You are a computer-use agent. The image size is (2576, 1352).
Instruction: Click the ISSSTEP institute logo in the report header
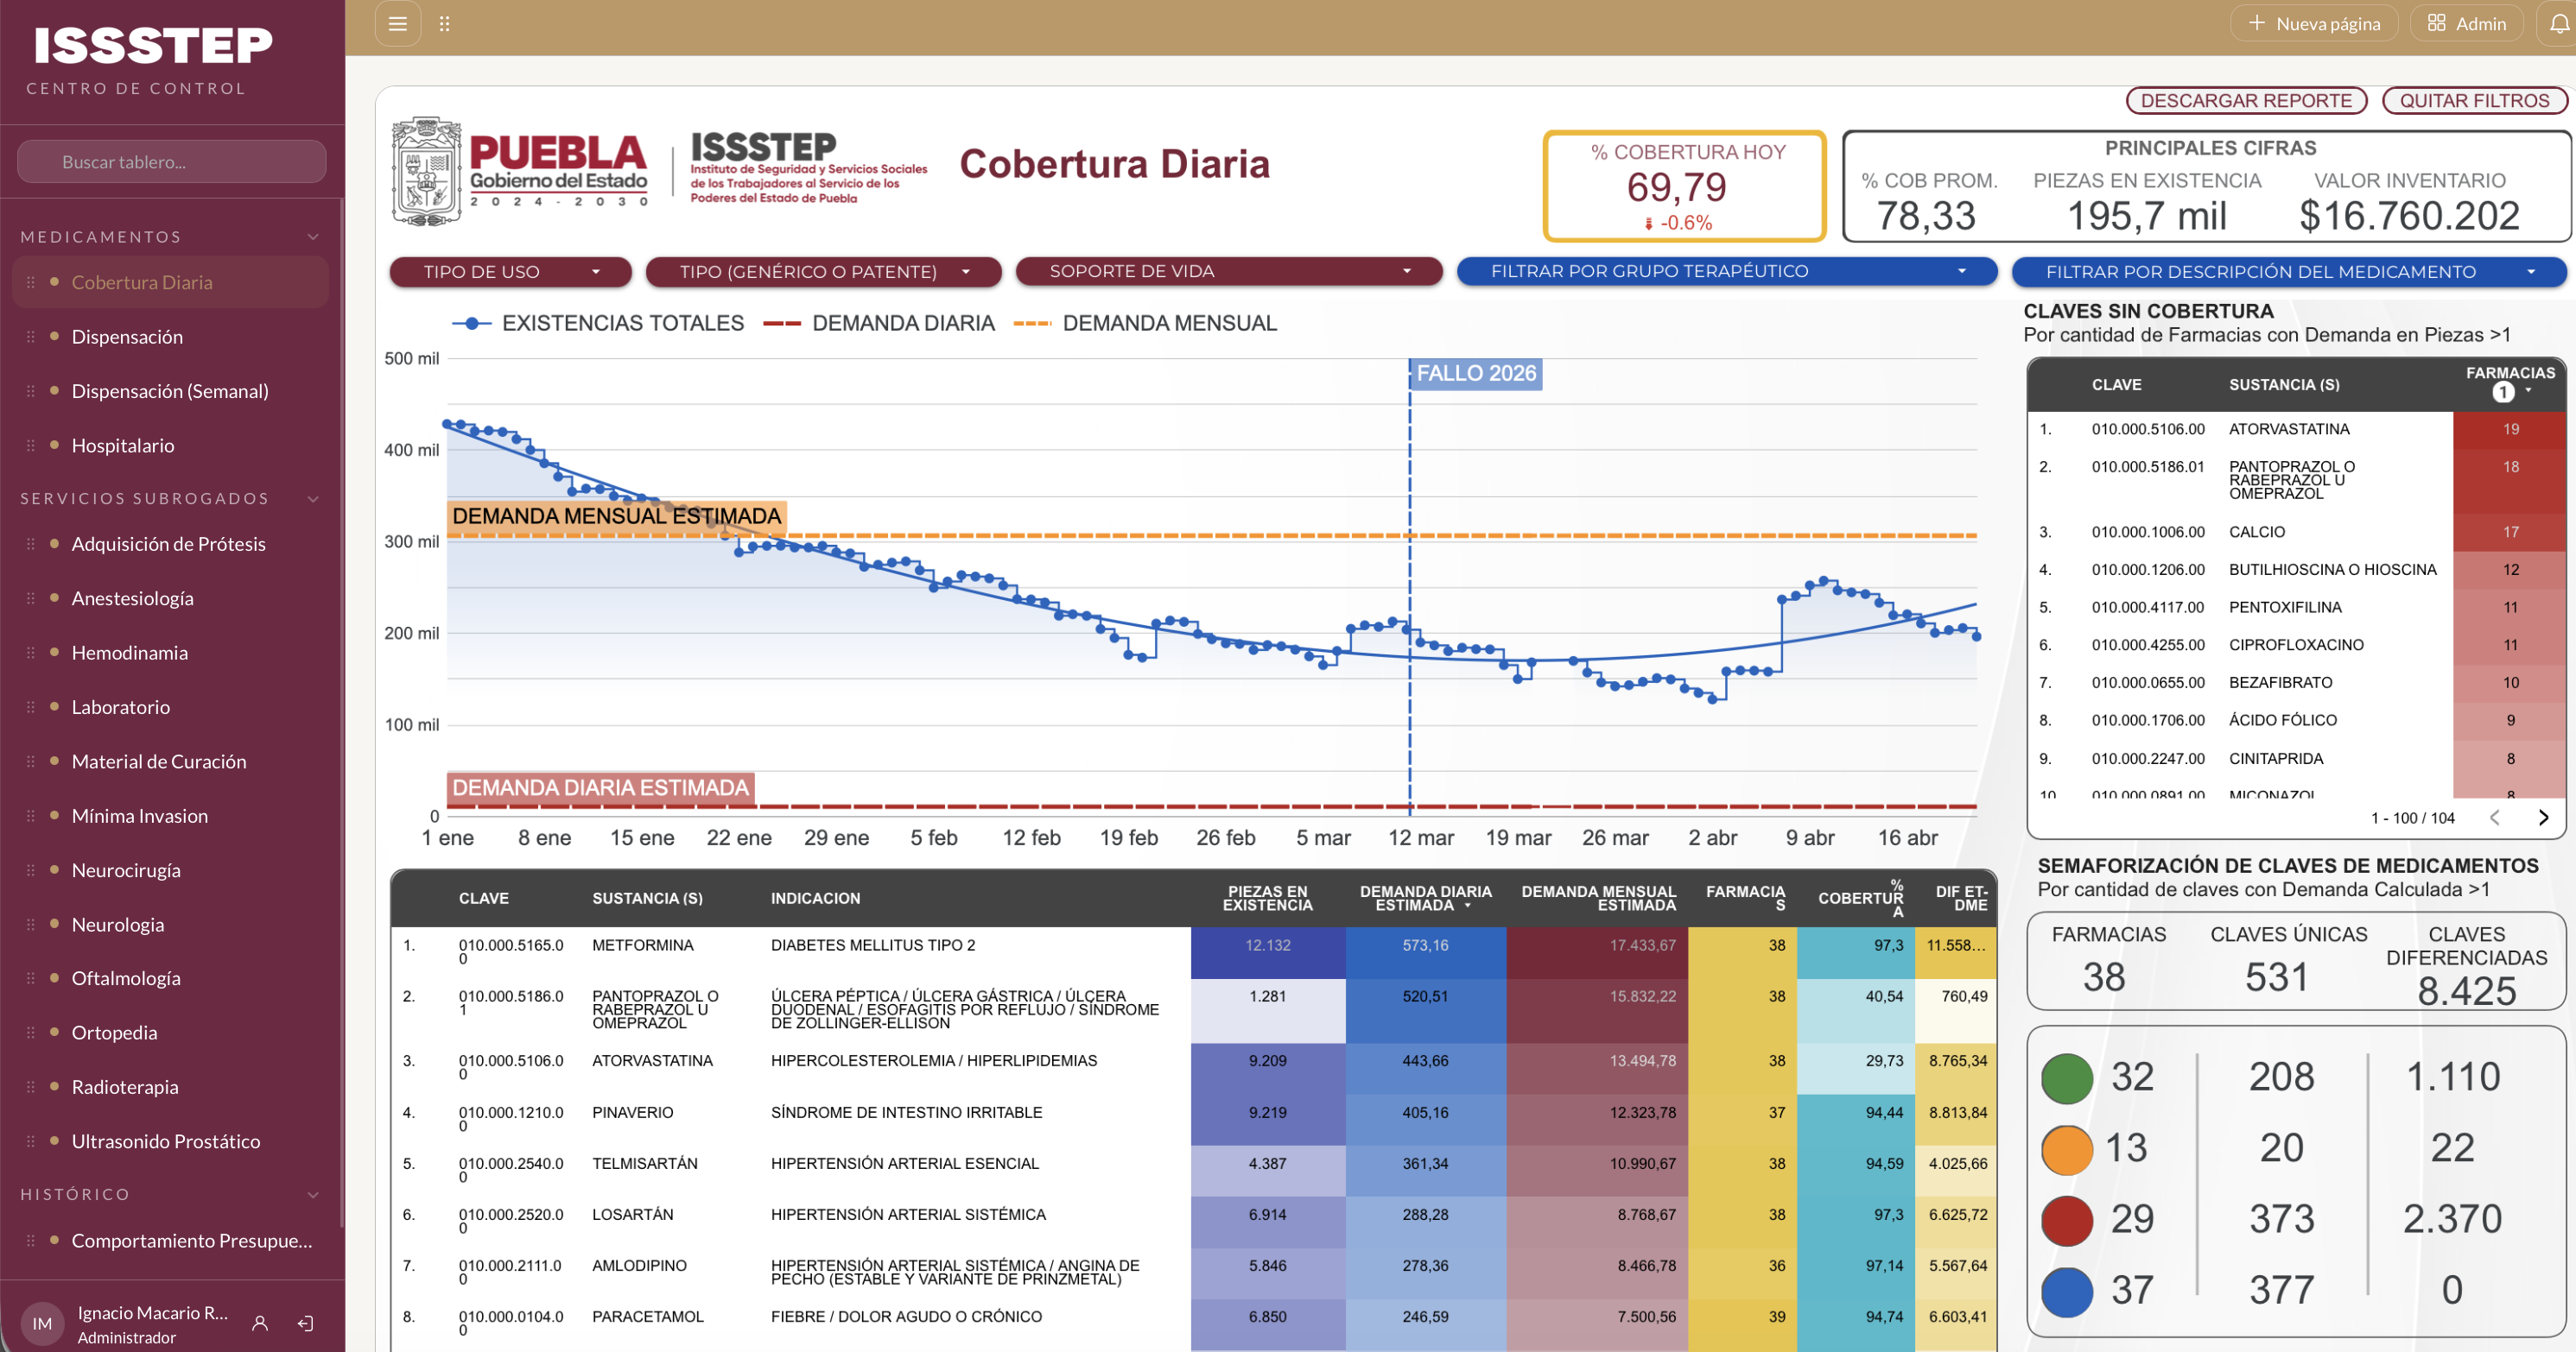tap(808, 167)
